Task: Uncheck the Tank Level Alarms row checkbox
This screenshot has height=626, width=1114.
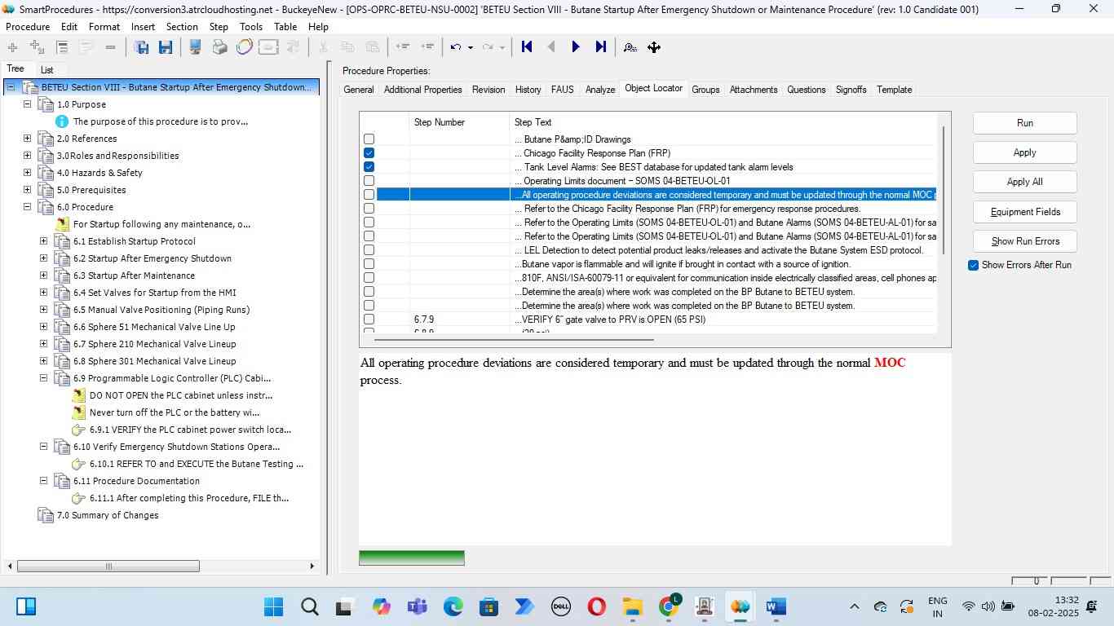Action: coord(369,167)
